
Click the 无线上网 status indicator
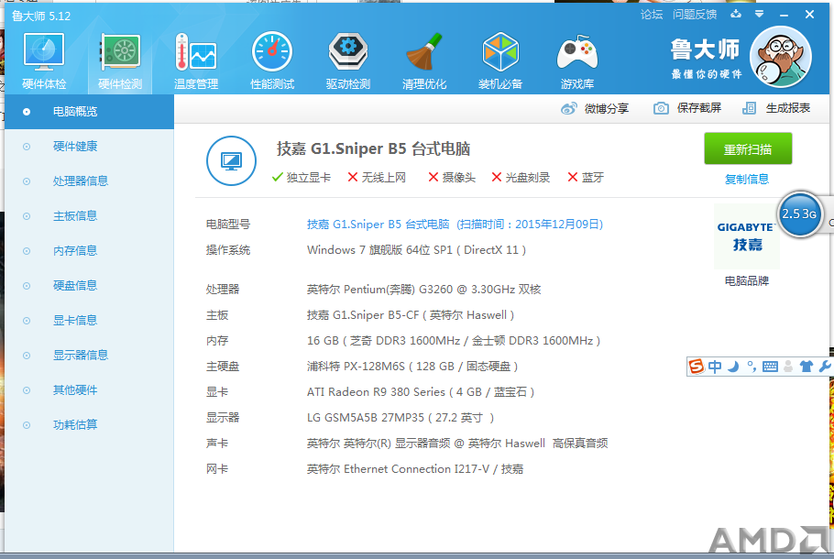(x=377, y=178)
